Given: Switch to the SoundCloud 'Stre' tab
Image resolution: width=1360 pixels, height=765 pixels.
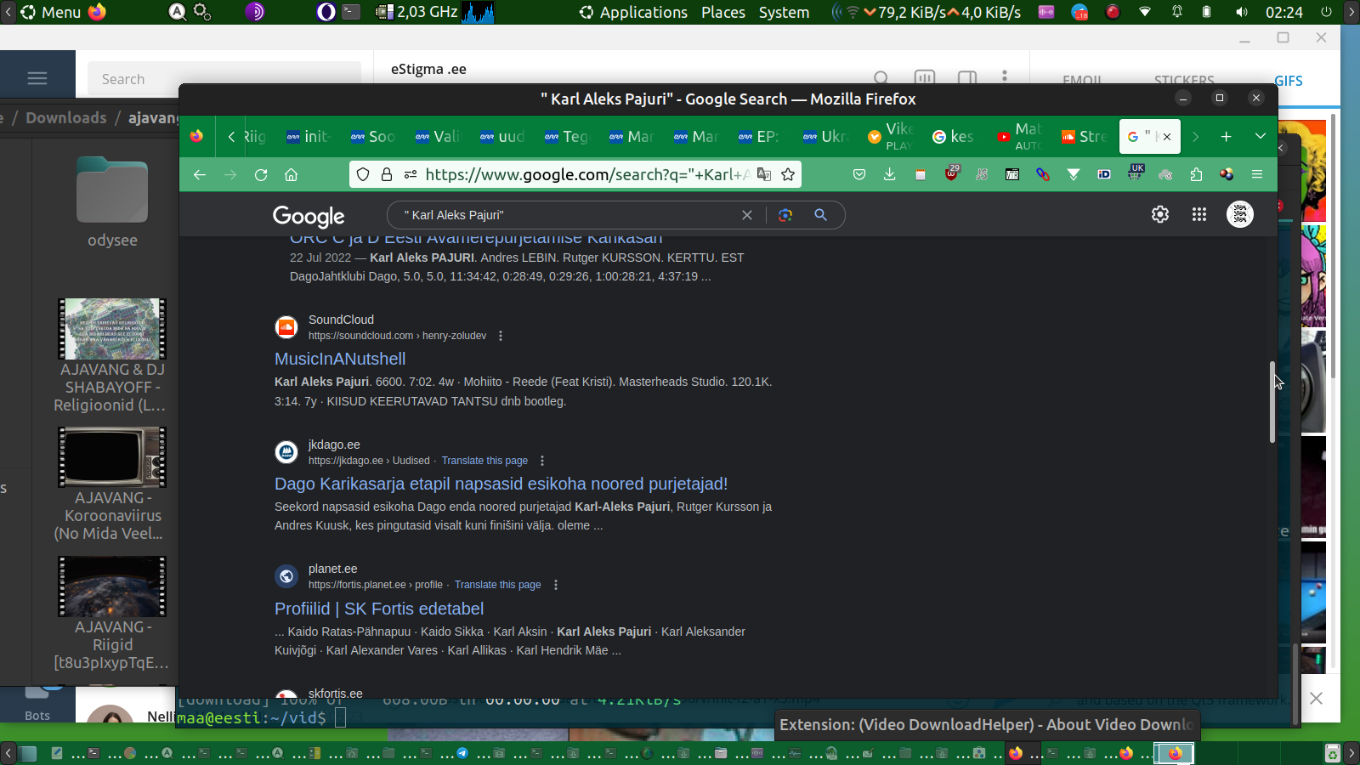Looking at the screenshot, I should coord(1084,136).
